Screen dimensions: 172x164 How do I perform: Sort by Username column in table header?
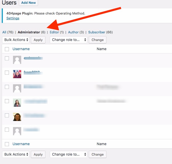(21, 49)
